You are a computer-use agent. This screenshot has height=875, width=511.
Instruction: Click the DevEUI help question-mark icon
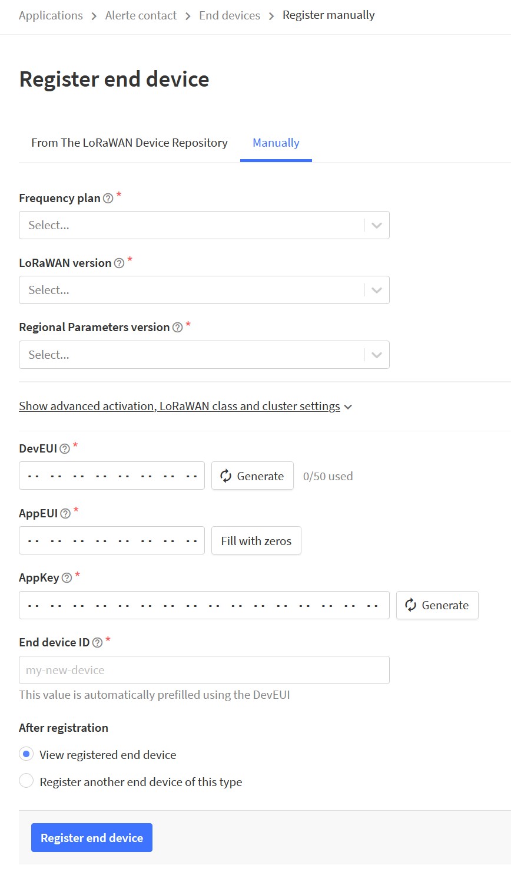tap(65, 449)
